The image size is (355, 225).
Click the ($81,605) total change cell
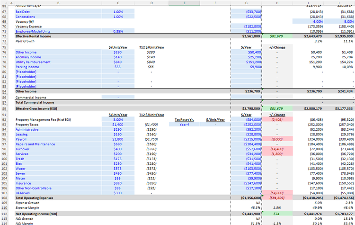pos(277,198)
